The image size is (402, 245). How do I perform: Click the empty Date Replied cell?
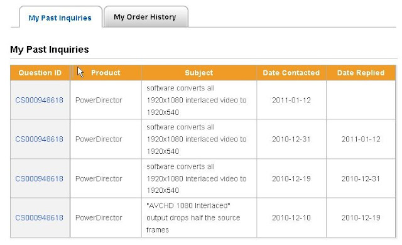click(361, 100)
